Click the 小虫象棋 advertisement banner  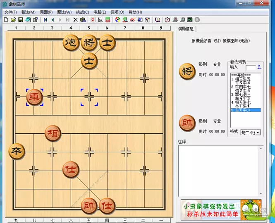click(x=221, y=210)
